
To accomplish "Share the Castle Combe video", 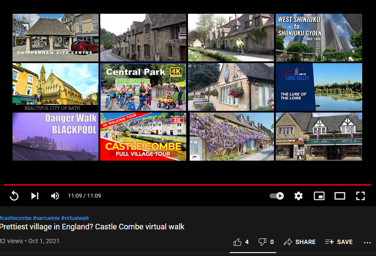I will pyautogui.click(x=299, y=242).
